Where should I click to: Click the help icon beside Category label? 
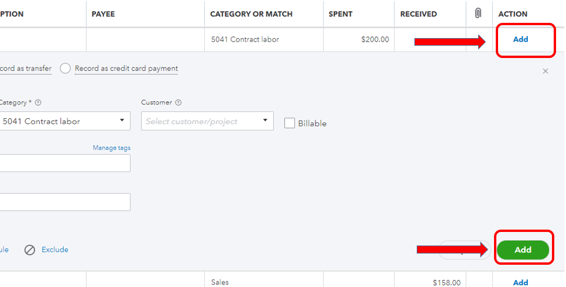click(38, 102)
